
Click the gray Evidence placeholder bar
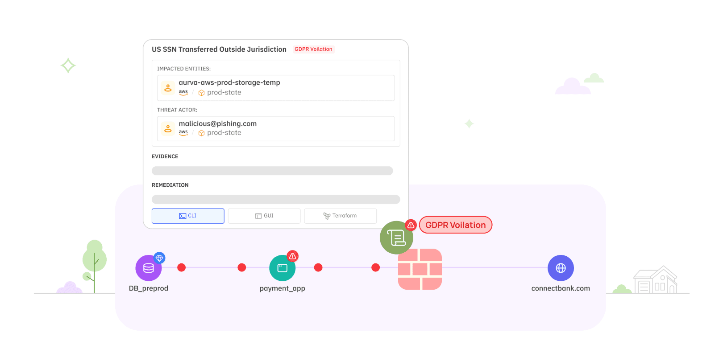click(272, 171)
